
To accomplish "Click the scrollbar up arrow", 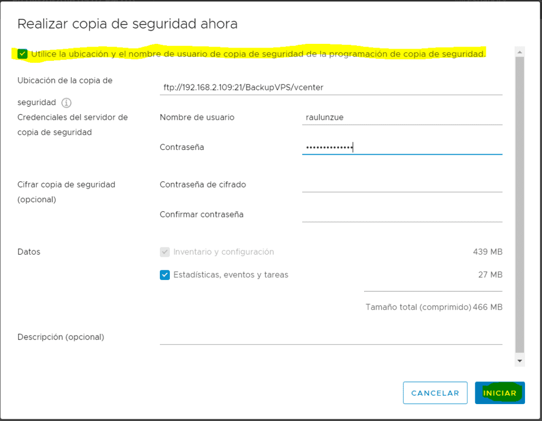I will coord(519,51).
